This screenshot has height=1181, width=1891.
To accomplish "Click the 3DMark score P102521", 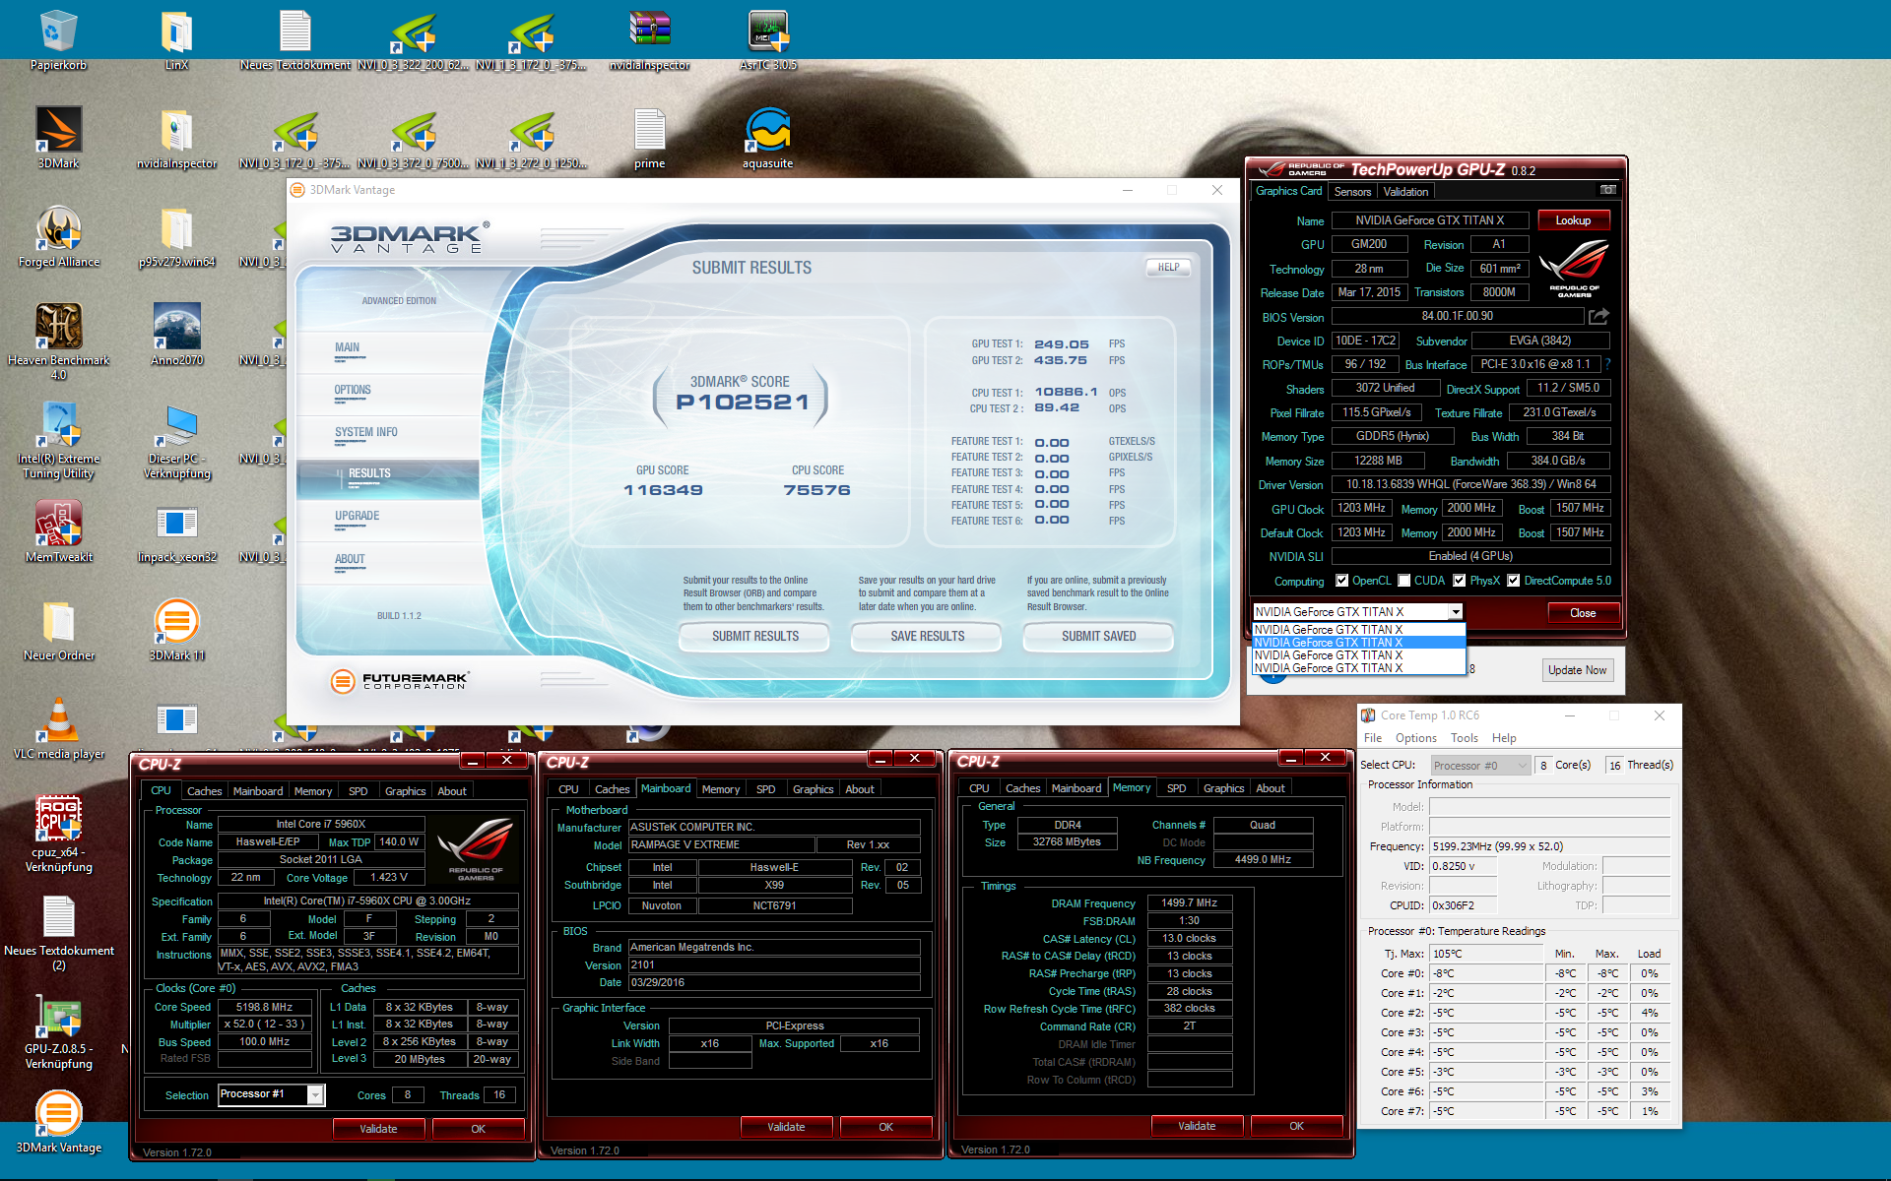I will click(742, 402).
